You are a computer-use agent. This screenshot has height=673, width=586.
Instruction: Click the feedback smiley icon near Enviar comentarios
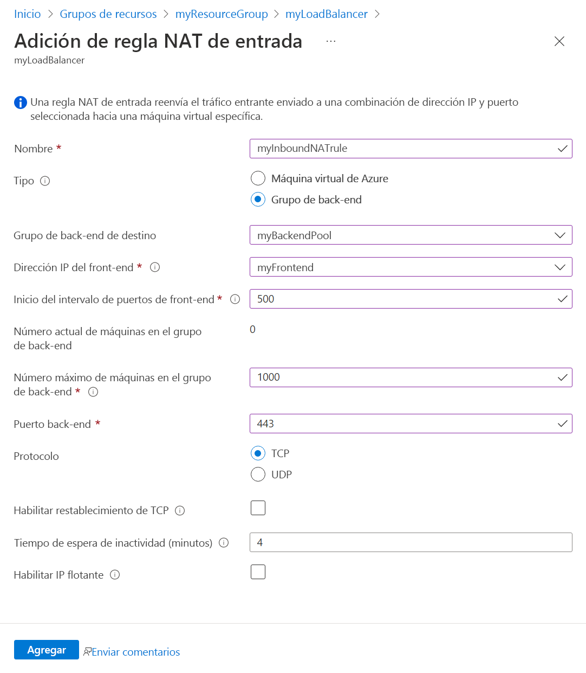pyautogui.click(x=87, y=651)
